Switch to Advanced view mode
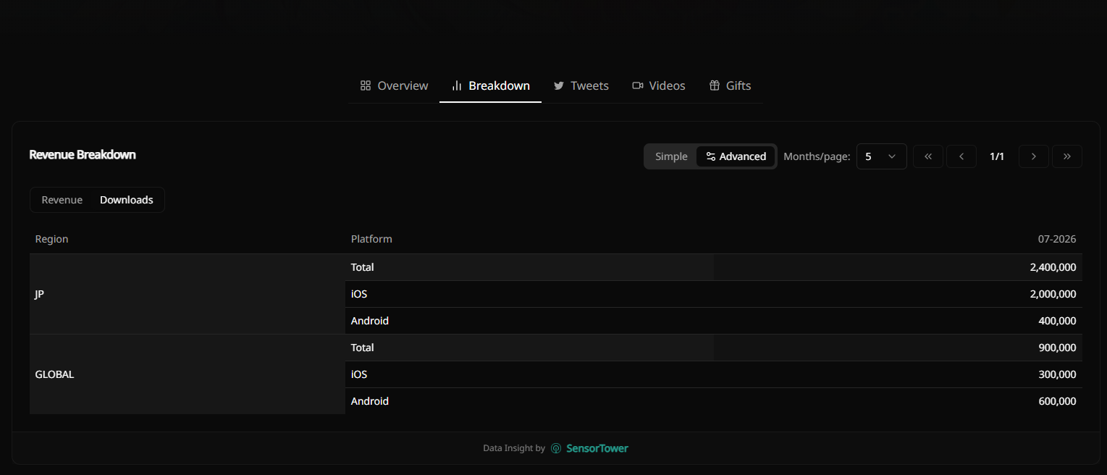 (736, 156)
